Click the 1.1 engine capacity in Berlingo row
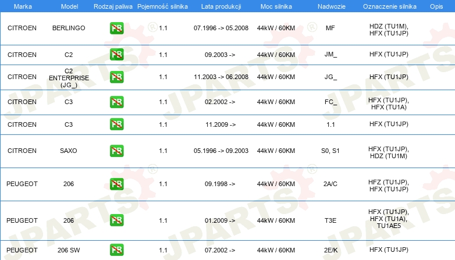 163,28
